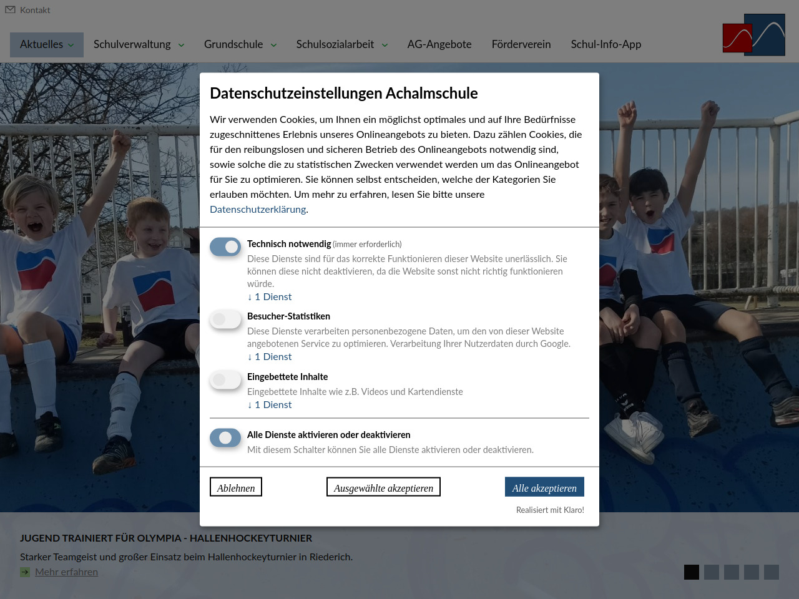Select the third slideshow indicator square
799x599 pixels.
pos(732,572)
